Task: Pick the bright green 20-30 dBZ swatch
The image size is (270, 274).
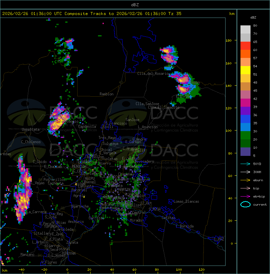Action: (x=245, y=135)
